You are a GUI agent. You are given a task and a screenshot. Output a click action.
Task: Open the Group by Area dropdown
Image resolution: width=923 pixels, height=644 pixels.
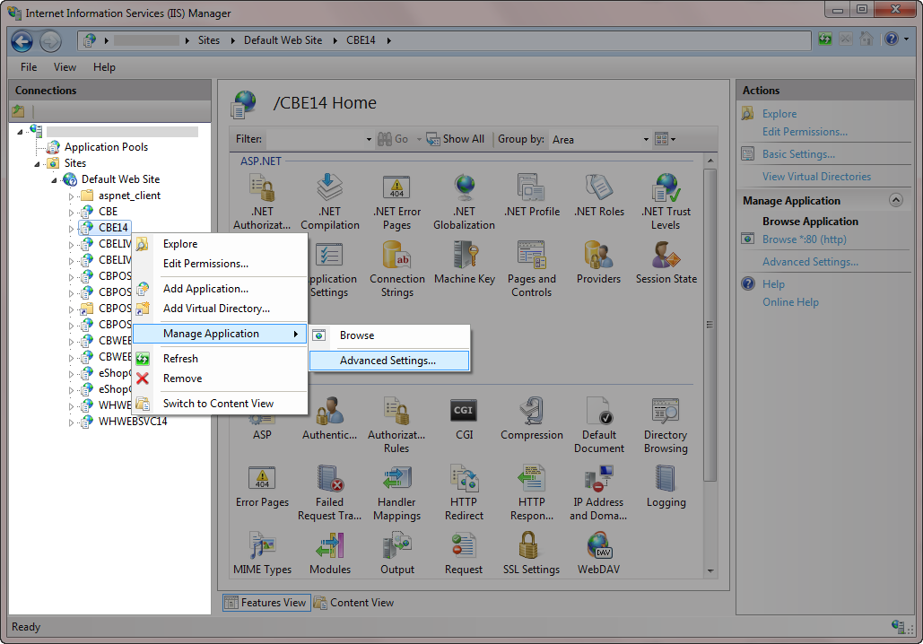(x=646, y=140)
